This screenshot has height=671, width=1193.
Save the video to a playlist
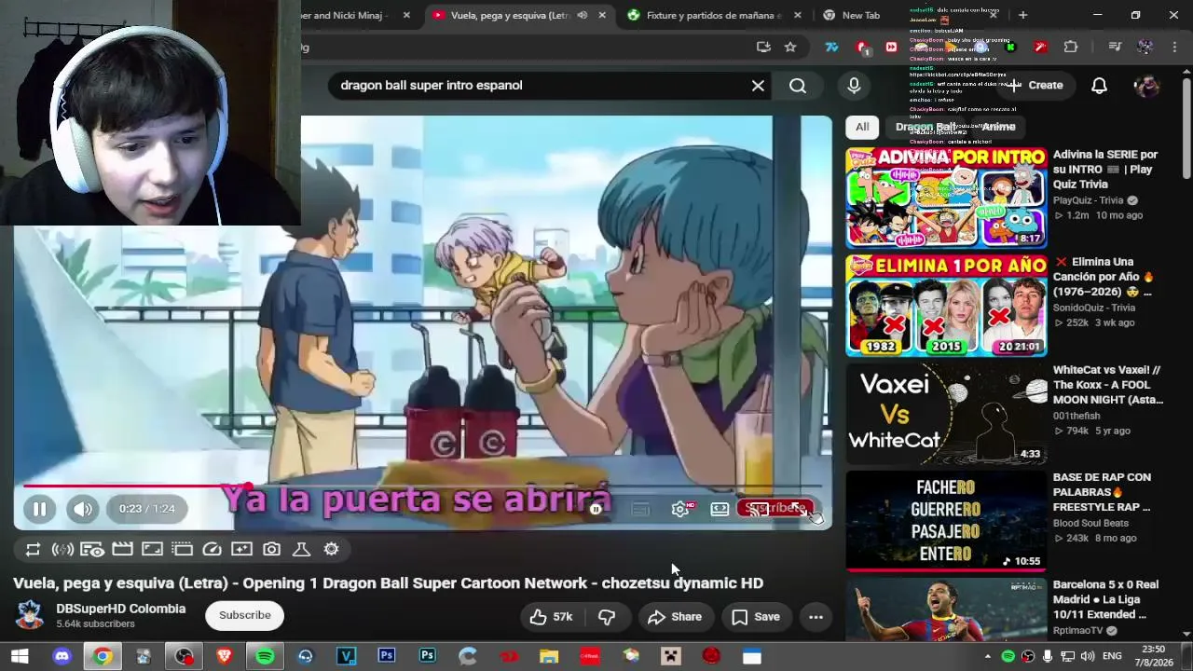[x=756, y=617]
